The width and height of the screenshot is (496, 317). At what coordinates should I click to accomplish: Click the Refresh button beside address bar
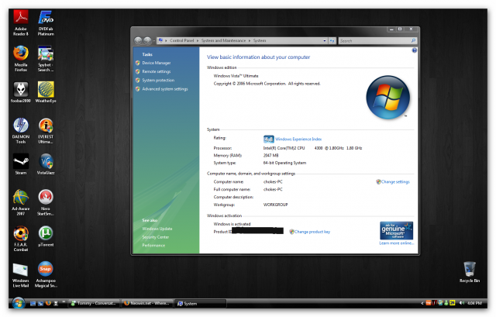coord(332,41)
